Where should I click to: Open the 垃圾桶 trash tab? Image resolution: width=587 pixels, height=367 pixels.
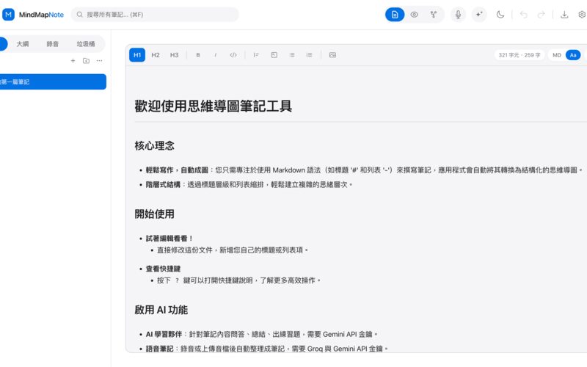click(86, 44)
